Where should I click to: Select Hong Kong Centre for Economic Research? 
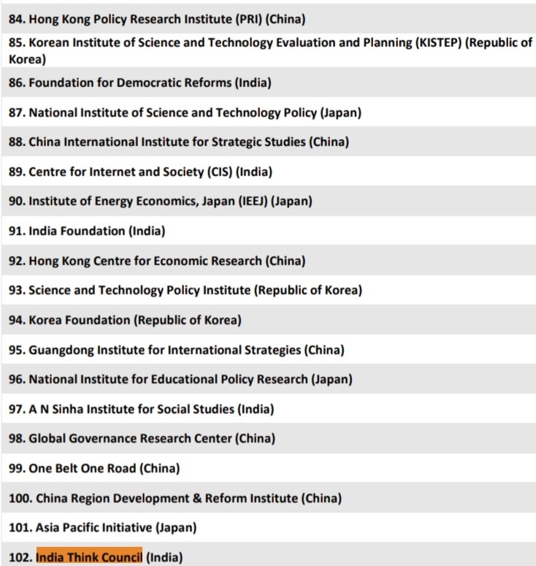pyautogui.click(x=157, y=261)
